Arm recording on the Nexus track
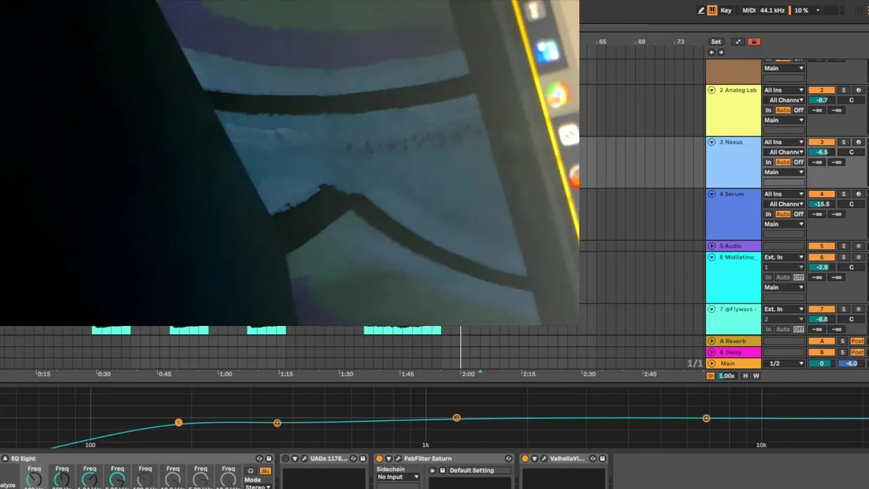The height and width of the screenshot is (489, 869). point(858,142)
